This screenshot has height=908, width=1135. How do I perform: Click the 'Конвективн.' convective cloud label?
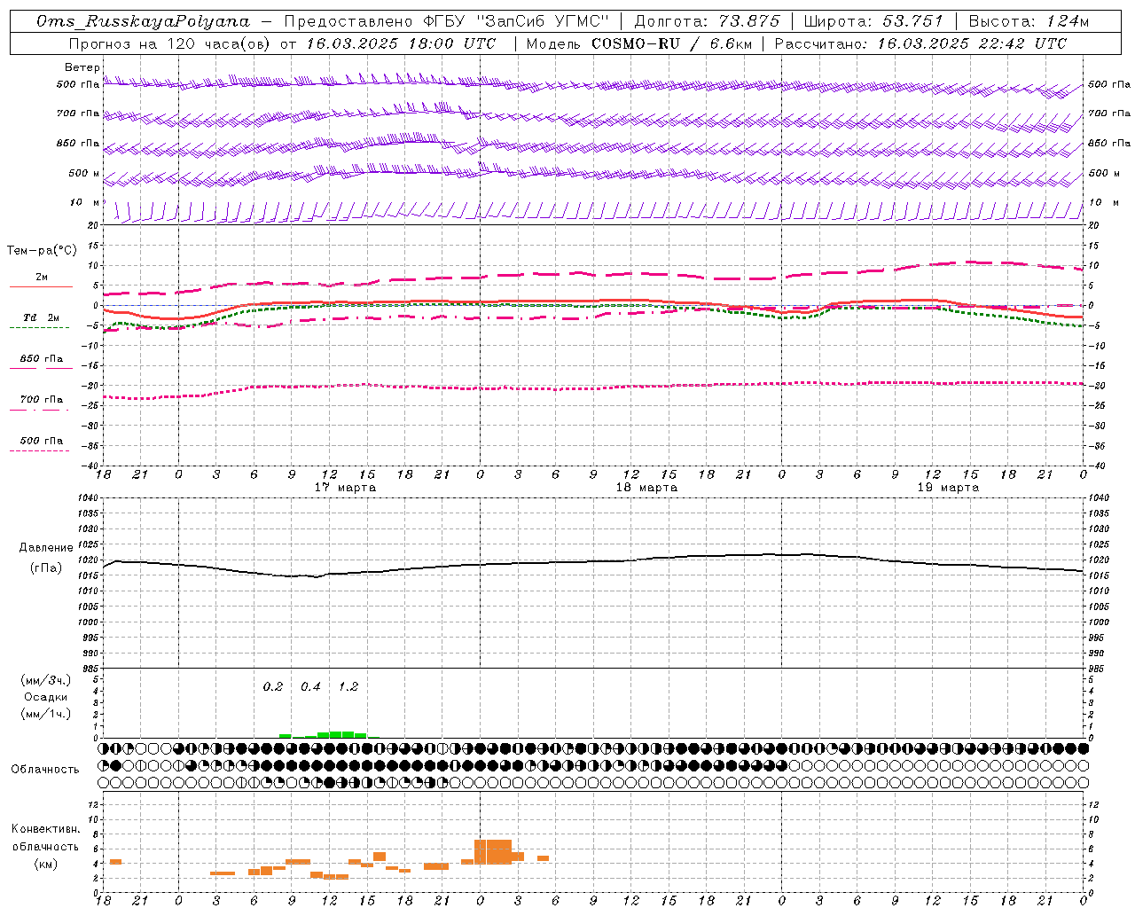point(45,829)
